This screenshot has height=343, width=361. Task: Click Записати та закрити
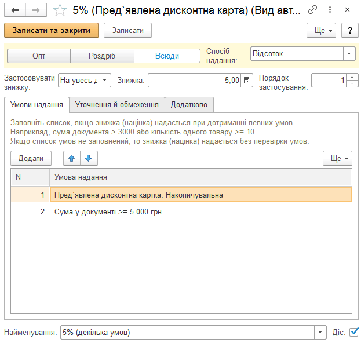tap(51, 30)
